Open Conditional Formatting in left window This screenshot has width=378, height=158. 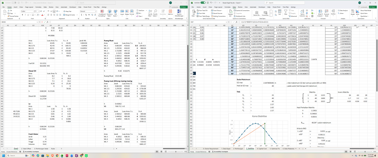tap(102, 13)
